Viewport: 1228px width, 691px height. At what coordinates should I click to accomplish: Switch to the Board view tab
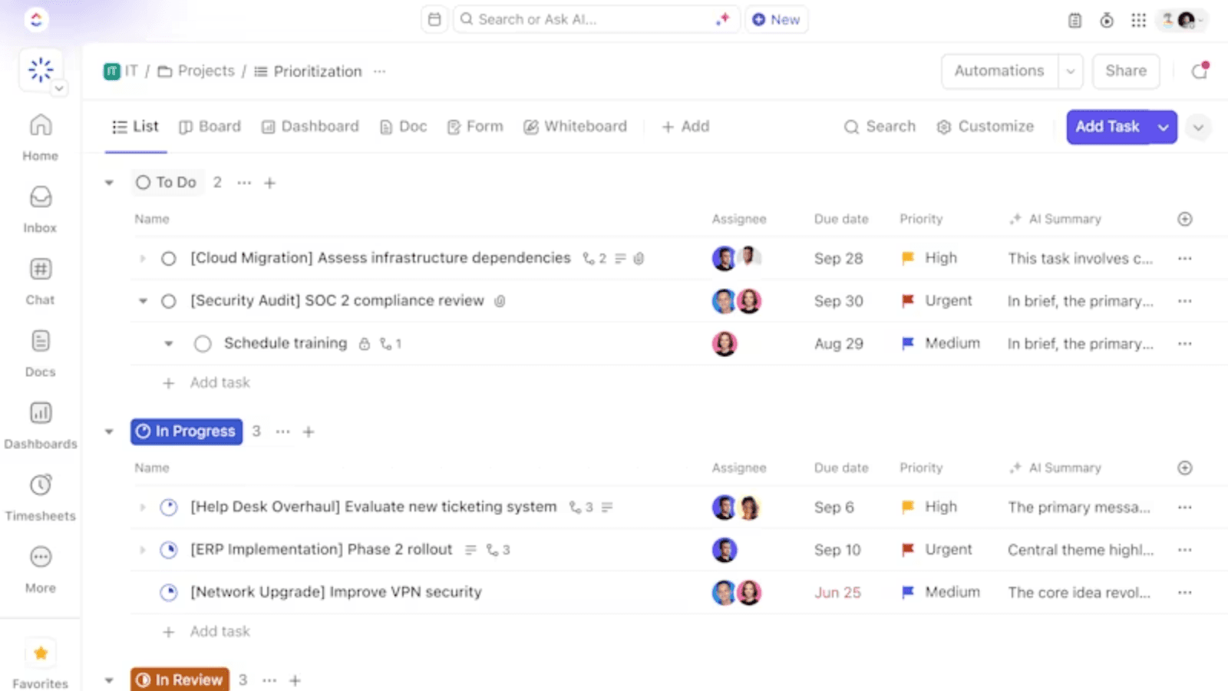pyautogui.click(x=210, y=127)
